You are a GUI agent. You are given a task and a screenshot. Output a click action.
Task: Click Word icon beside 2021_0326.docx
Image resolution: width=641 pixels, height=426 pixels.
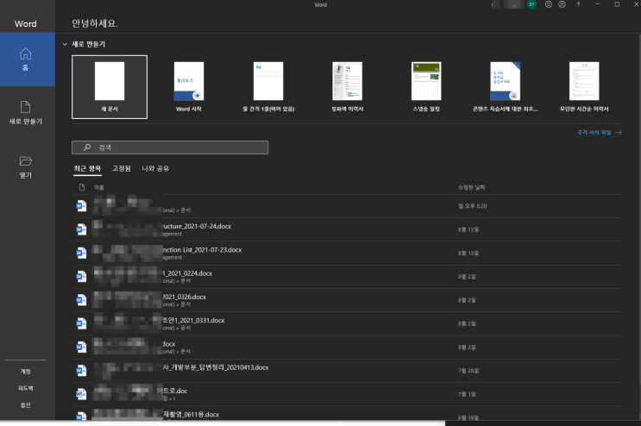81,300
